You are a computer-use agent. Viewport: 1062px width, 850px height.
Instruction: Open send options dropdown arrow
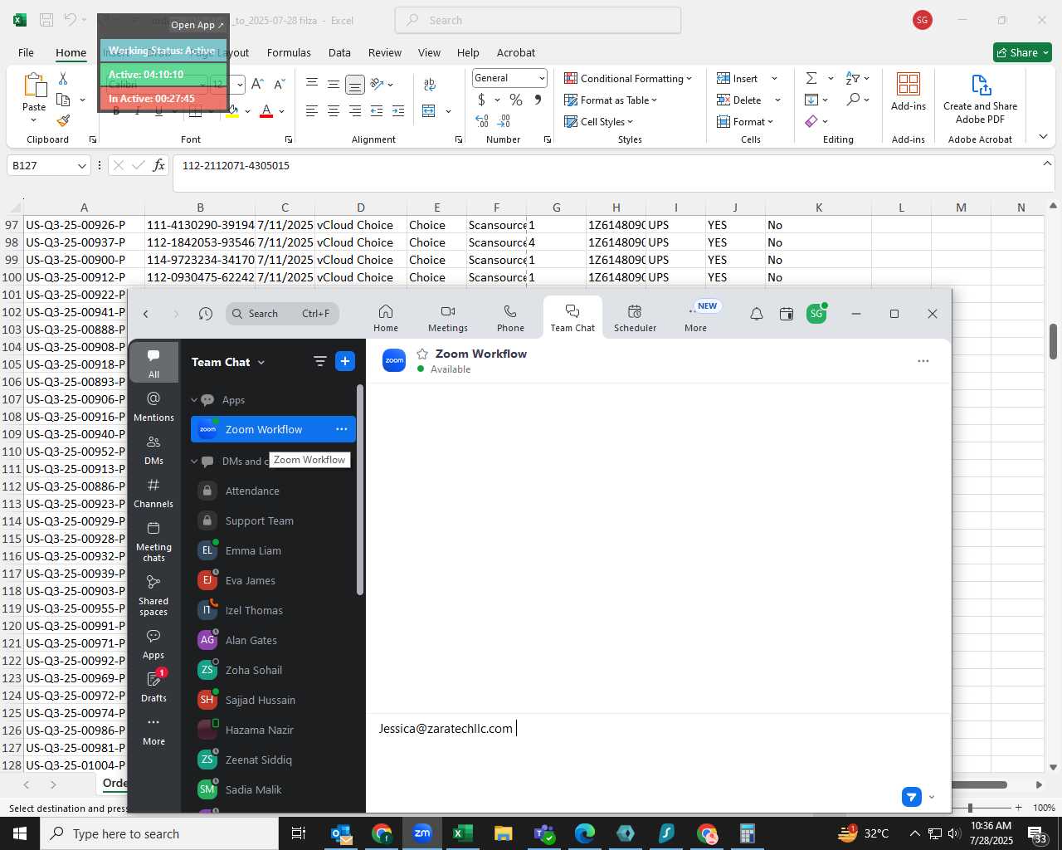(x=932, y=797)
